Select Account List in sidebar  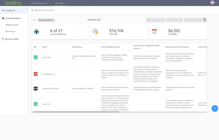point(14,11)
